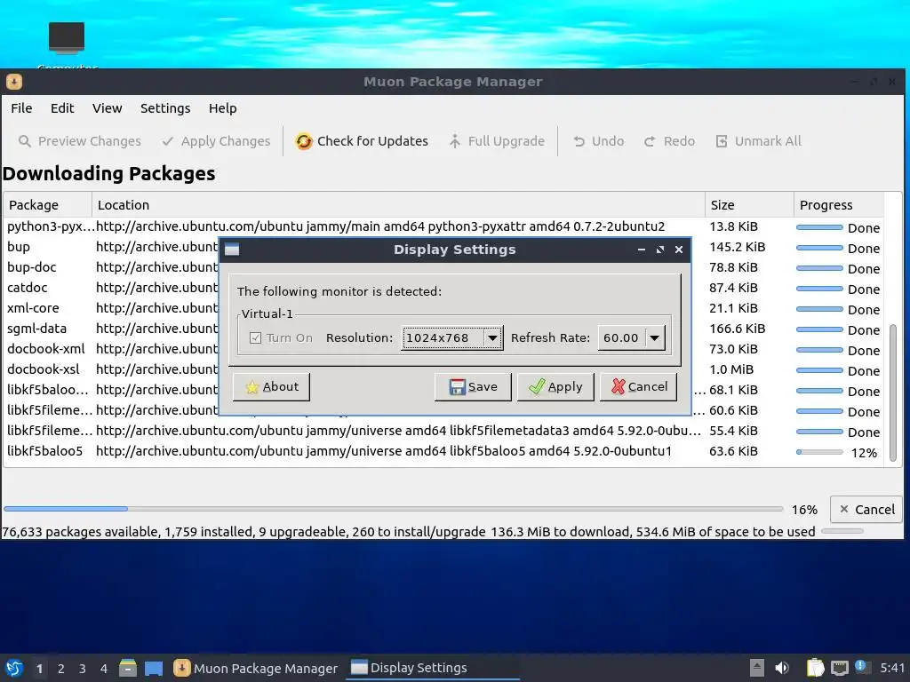Viewport: 910px width, 682px height.
Task: Select the sgml-data package row
Action: [x=444, y=329]
